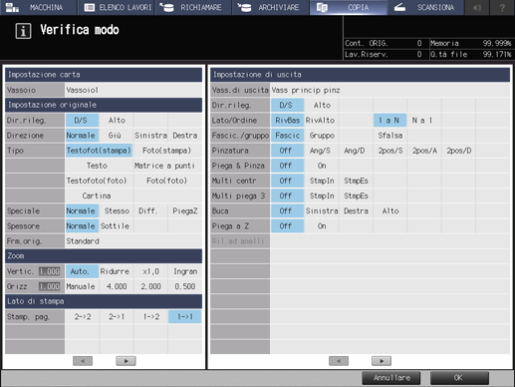Pick the 0.500 zoom preset
Viewport: 515px width, 387px height.
185,286
